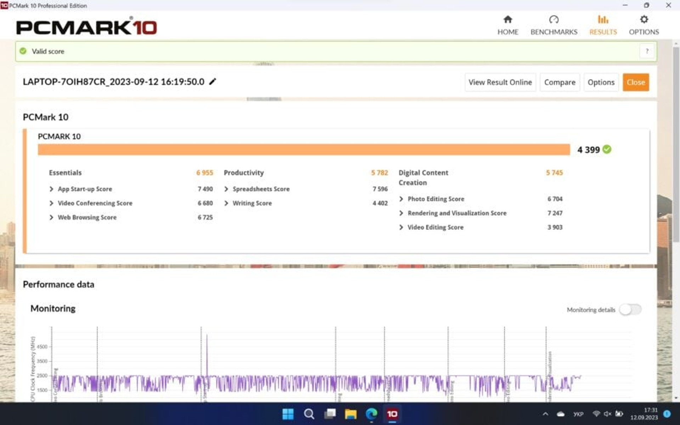Open Windows taskbar search
Viewport: 680px width, 425px height.
(309, 414)
